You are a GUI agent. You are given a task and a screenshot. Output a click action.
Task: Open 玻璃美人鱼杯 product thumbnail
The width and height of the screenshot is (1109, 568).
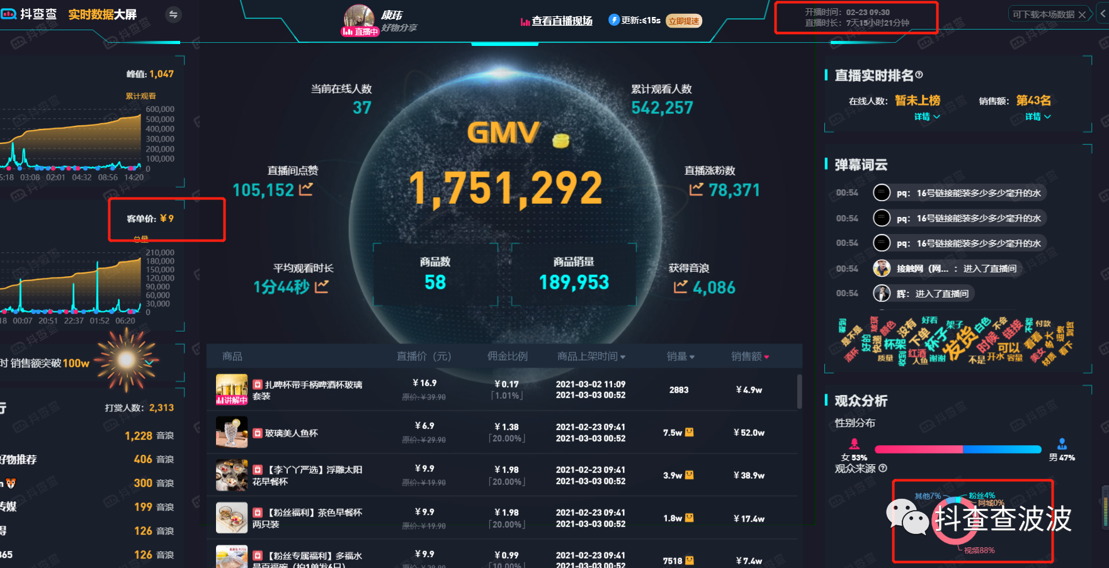pos(232,432)
